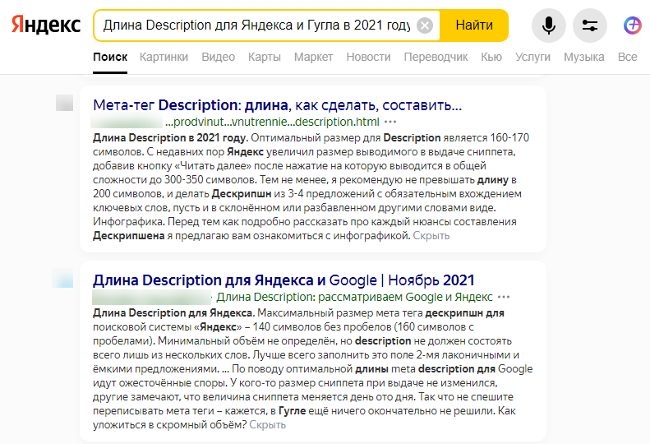Open the Маркет tab

313,57
